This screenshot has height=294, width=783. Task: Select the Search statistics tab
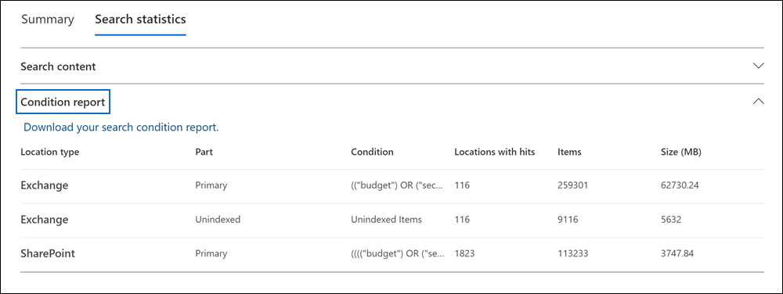pyautogui.click(x=140, y=20)
